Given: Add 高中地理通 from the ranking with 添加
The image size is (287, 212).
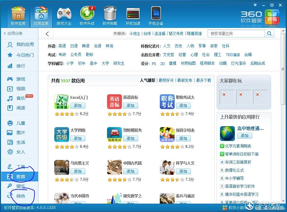Looking at the screenshot, I should click(x=245, y=135).
